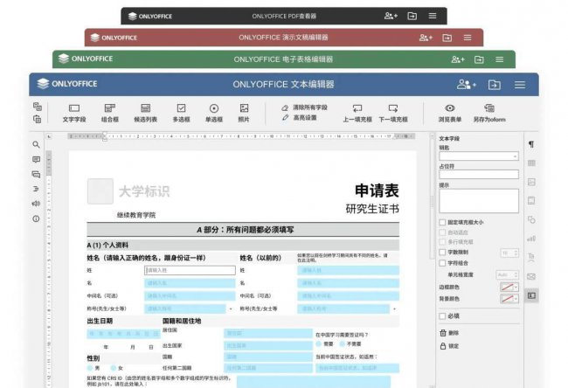Open table settings in right sidebar
This screenshot has width=568, height=388.
coord(531,163)
